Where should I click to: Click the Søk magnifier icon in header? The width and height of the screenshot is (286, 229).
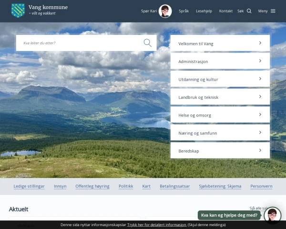pos(249,11)
